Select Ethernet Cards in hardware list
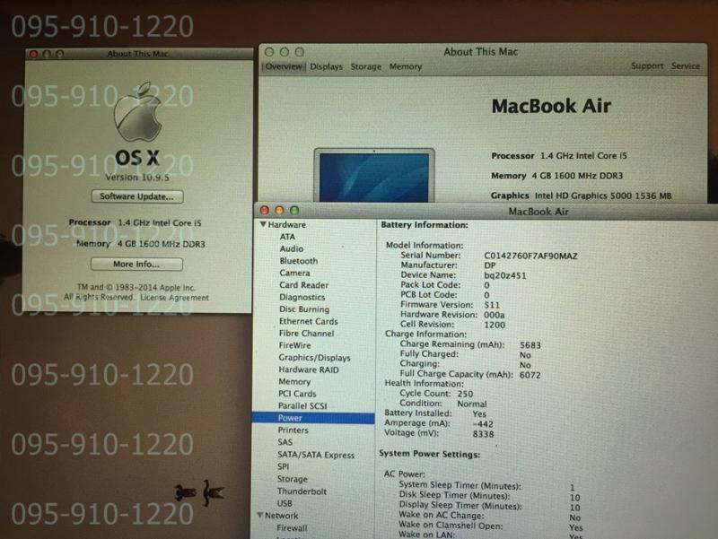This screenshot has height=539, width=718. click(308, 321)
